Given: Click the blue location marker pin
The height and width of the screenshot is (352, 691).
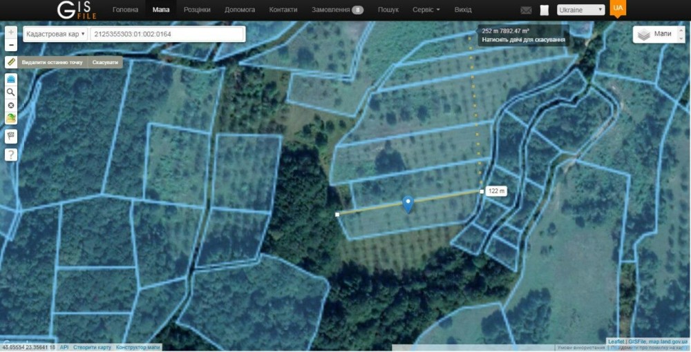Looking at the screenshot, I should coord(408,204).
